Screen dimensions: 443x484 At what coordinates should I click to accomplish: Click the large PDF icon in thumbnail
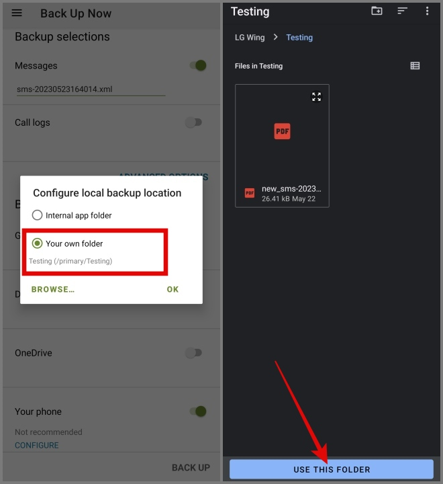(282, 131)
